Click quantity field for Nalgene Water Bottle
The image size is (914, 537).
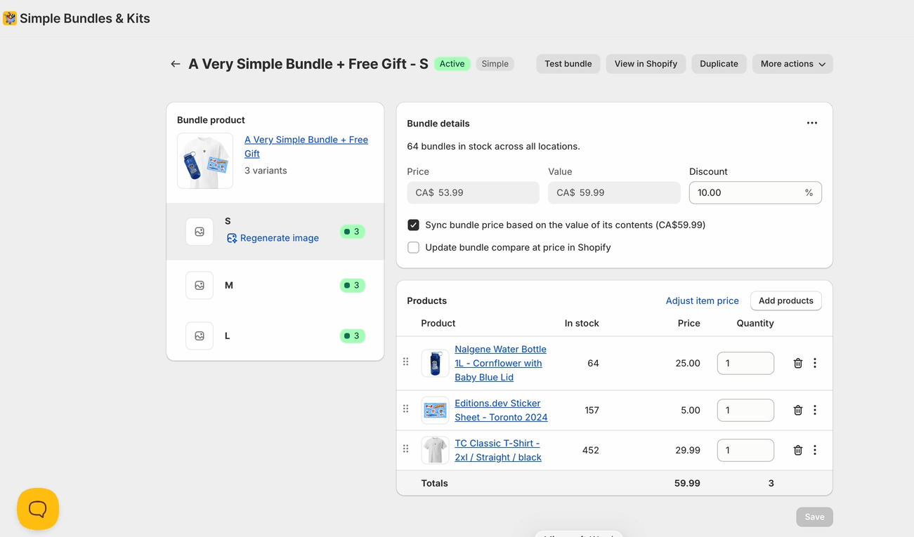pos(745,363)
